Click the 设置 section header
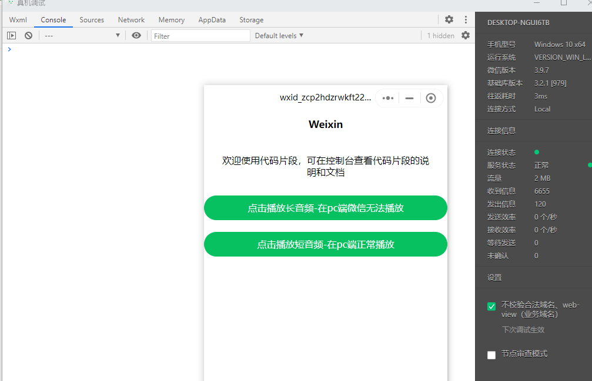 [494, 277]
